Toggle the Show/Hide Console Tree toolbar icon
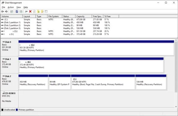This screenshot has width=178, height=116. tap(12, 12)
